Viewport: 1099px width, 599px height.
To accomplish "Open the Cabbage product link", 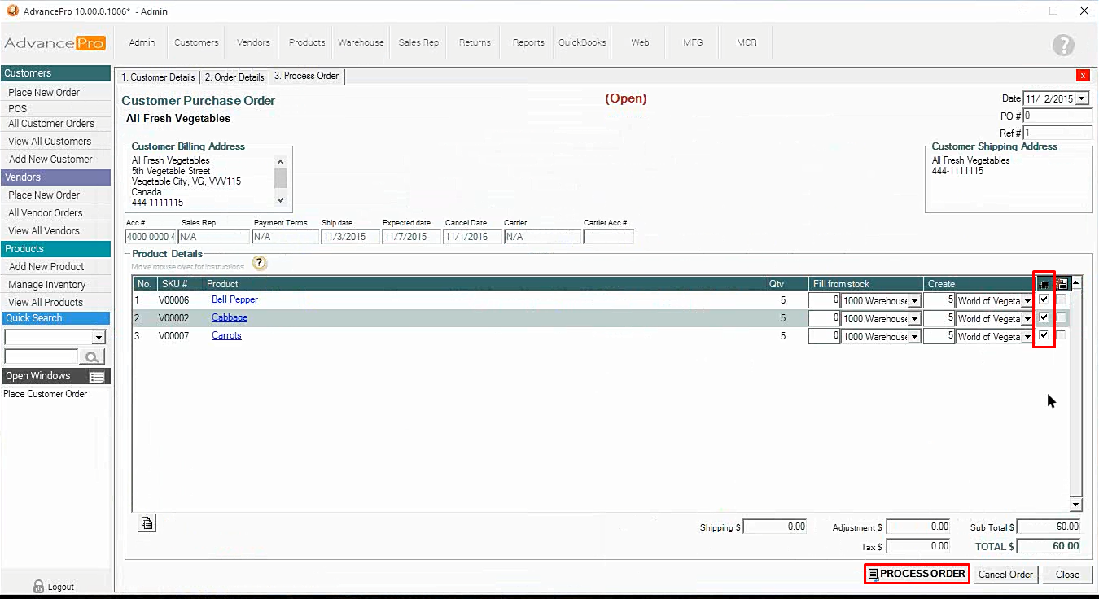I will coord(230,318).
